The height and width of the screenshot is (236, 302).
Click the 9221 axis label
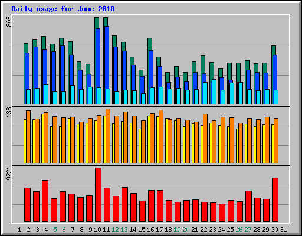[9, 173]
